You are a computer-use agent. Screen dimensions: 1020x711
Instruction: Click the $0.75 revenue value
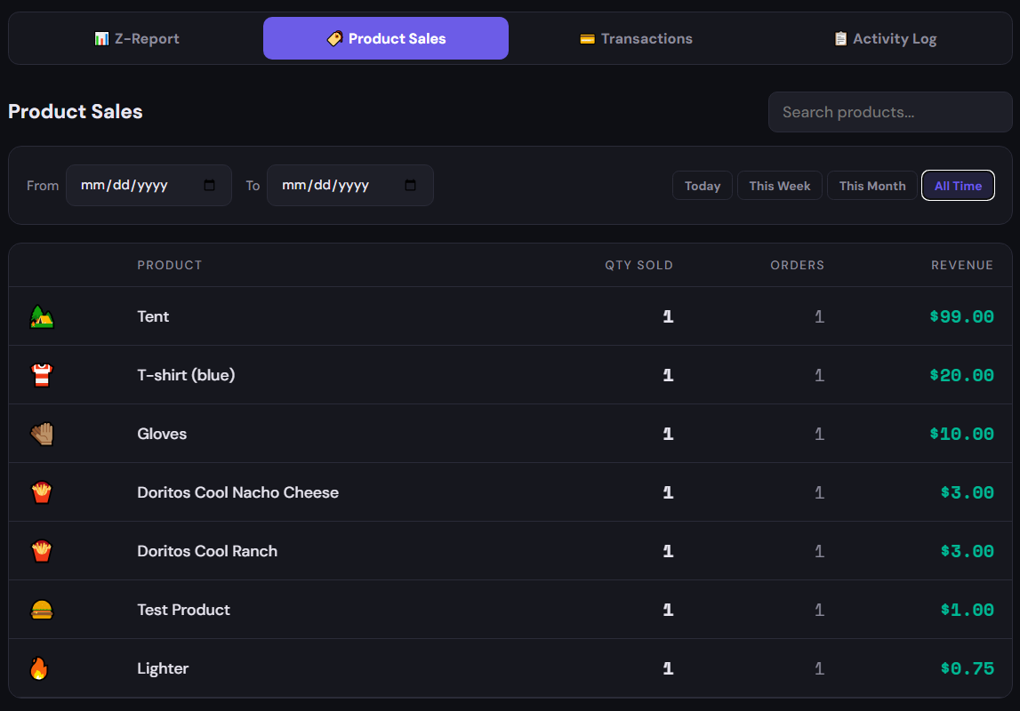pos(967,668)
